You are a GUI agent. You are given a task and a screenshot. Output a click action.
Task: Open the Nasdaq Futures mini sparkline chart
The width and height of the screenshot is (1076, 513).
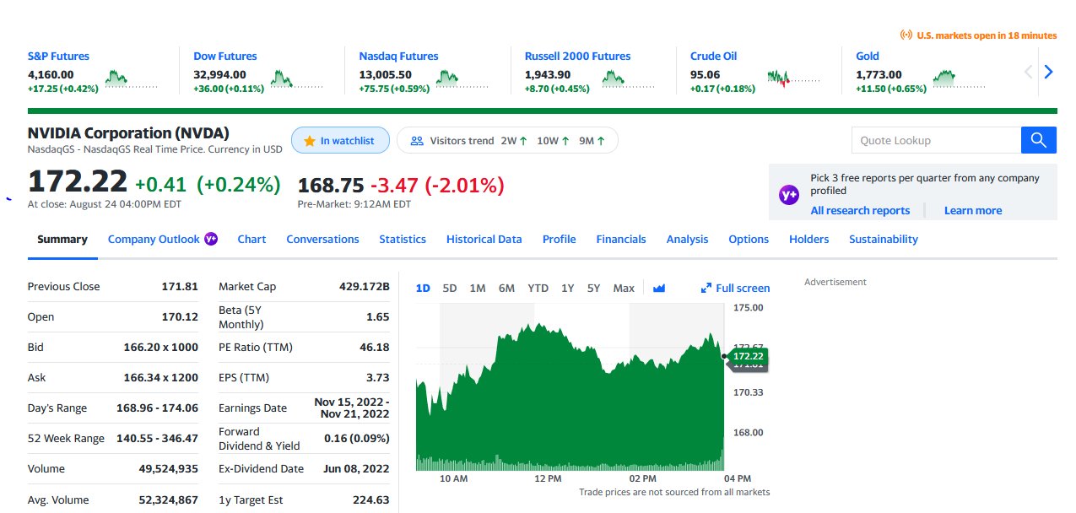point(462,79)
